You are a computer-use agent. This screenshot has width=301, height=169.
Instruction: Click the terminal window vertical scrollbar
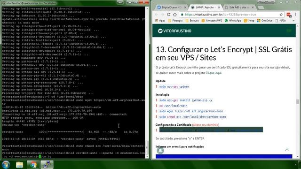pyautogui.click(x=147, y=83)
